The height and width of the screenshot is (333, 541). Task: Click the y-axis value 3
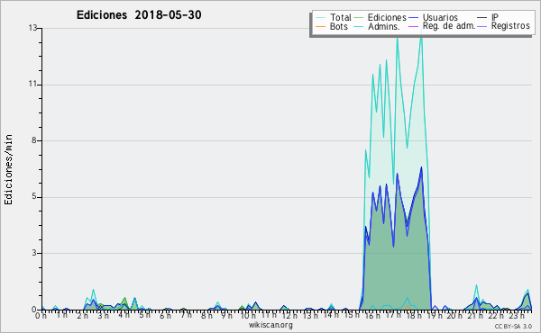pyautogui.click(x=34, y=253)
